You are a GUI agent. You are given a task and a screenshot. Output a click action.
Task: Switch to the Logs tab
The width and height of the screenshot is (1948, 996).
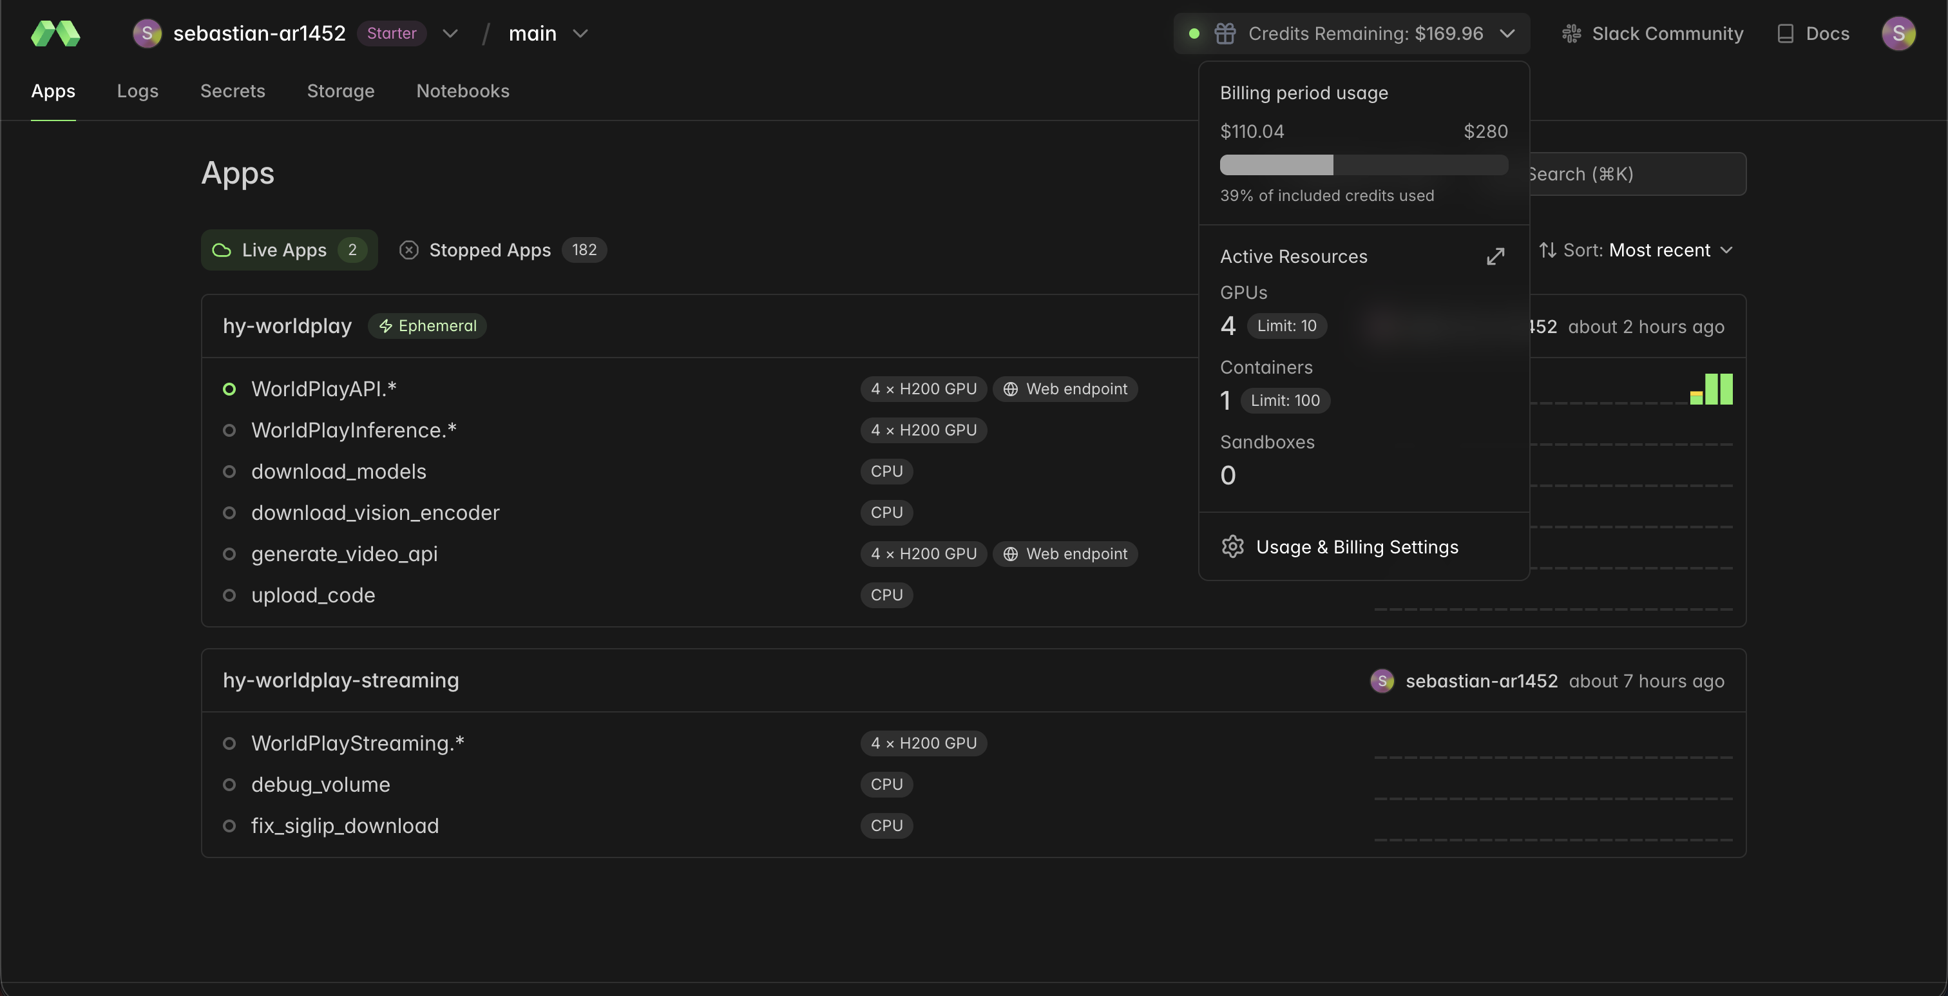(x=138, y=91)
